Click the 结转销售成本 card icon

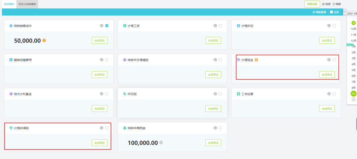click(x=11, y=26)
